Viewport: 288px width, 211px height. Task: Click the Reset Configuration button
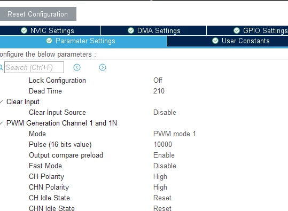click(38, 14)
